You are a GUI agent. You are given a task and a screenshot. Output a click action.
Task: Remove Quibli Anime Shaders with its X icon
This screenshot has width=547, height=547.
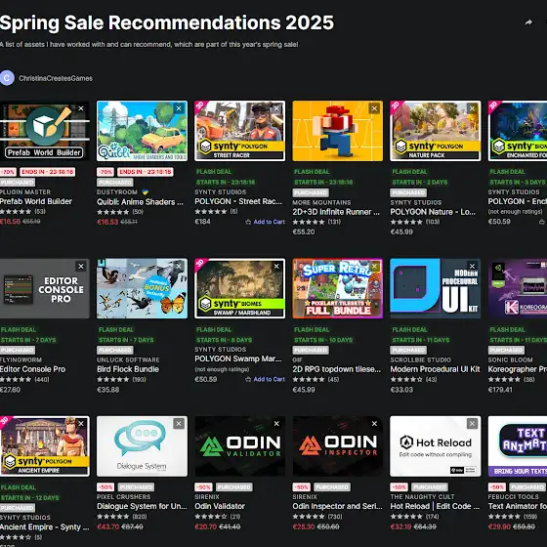coord(179,108)
